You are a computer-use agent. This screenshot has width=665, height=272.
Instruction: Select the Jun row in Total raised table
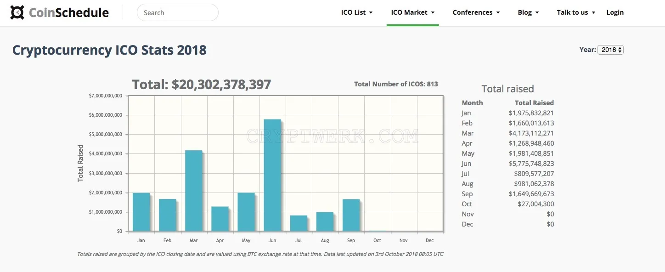pos(507,164)
